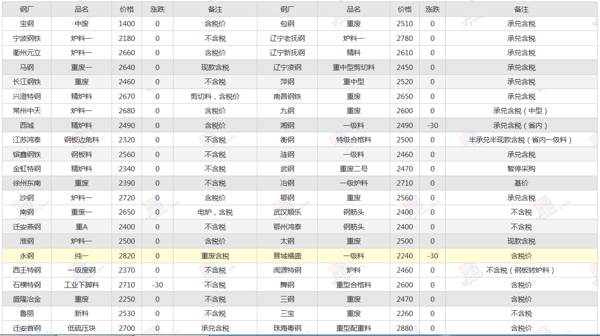The width and height of the screenshot is (600, 336).
Task: Click the 工业下脚料 product cell
Action: coord(81,285)
